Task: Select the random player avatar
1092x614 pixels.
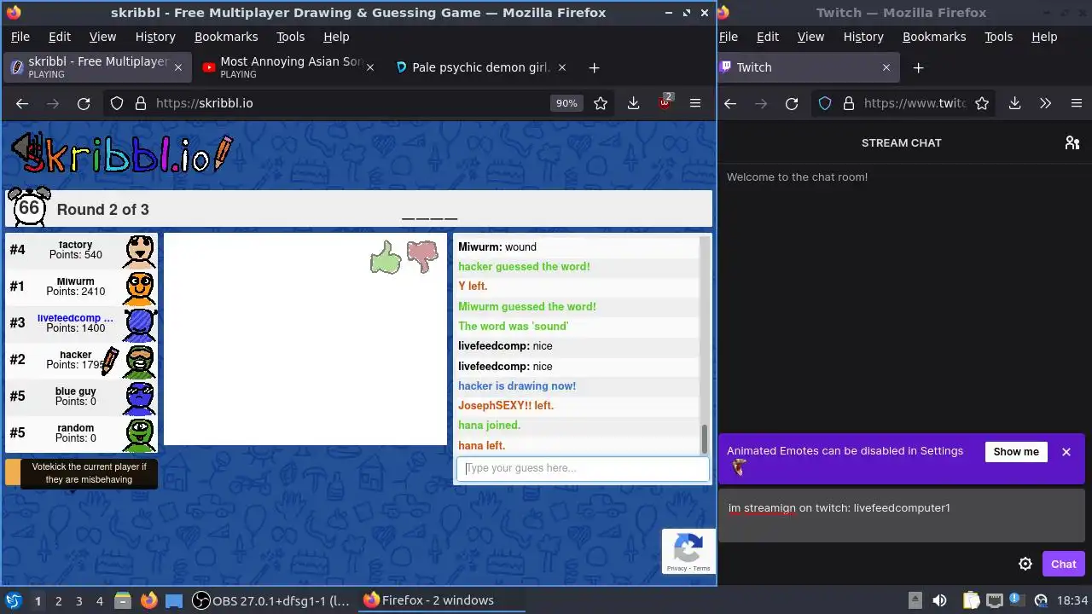Action: pyautogui.click(x=140, y=434)
